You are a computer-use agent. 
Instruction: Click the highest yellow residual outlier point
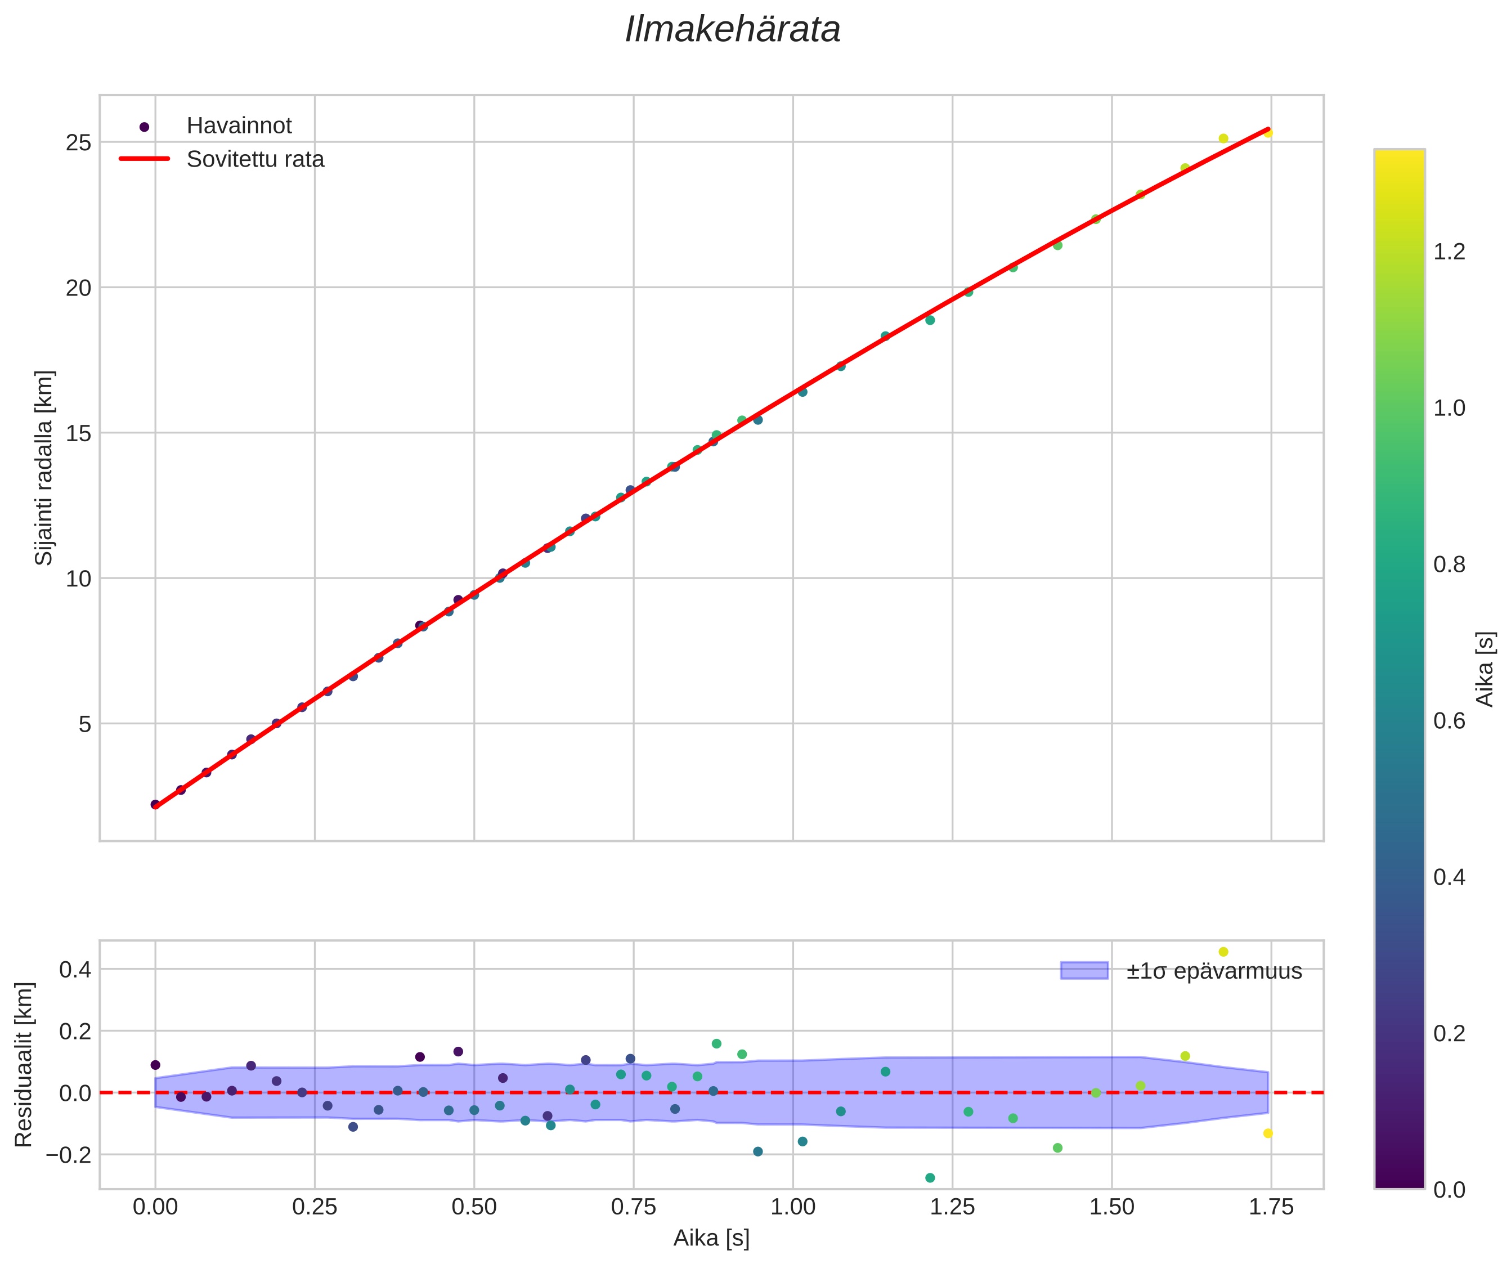[1223, 952]
